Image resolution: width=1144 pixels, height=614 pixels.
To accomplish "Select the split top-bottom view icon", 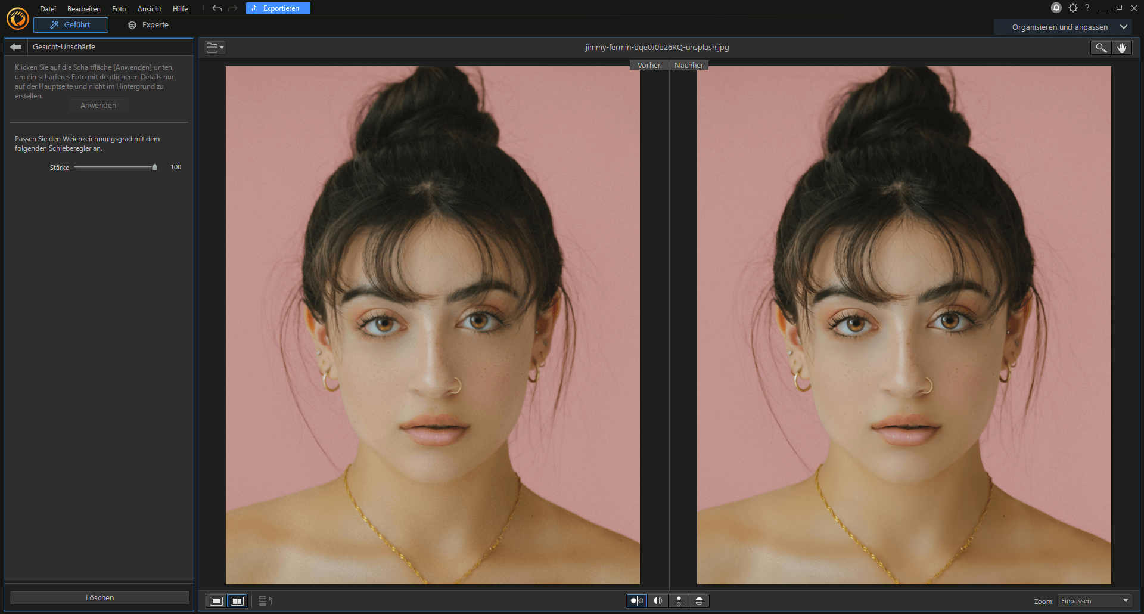I will (x=699, y=601).
